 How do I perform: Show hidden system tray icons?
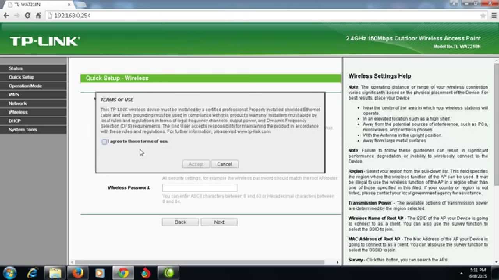coord(462,273)
